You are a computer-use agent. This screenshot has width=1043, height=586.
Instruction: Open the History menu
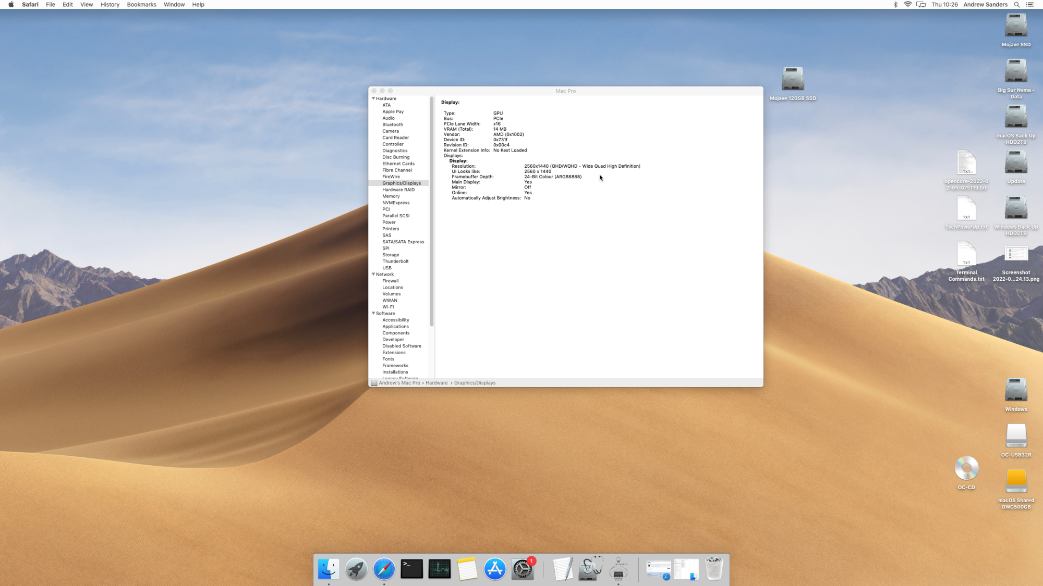click(x=110, y=5)
